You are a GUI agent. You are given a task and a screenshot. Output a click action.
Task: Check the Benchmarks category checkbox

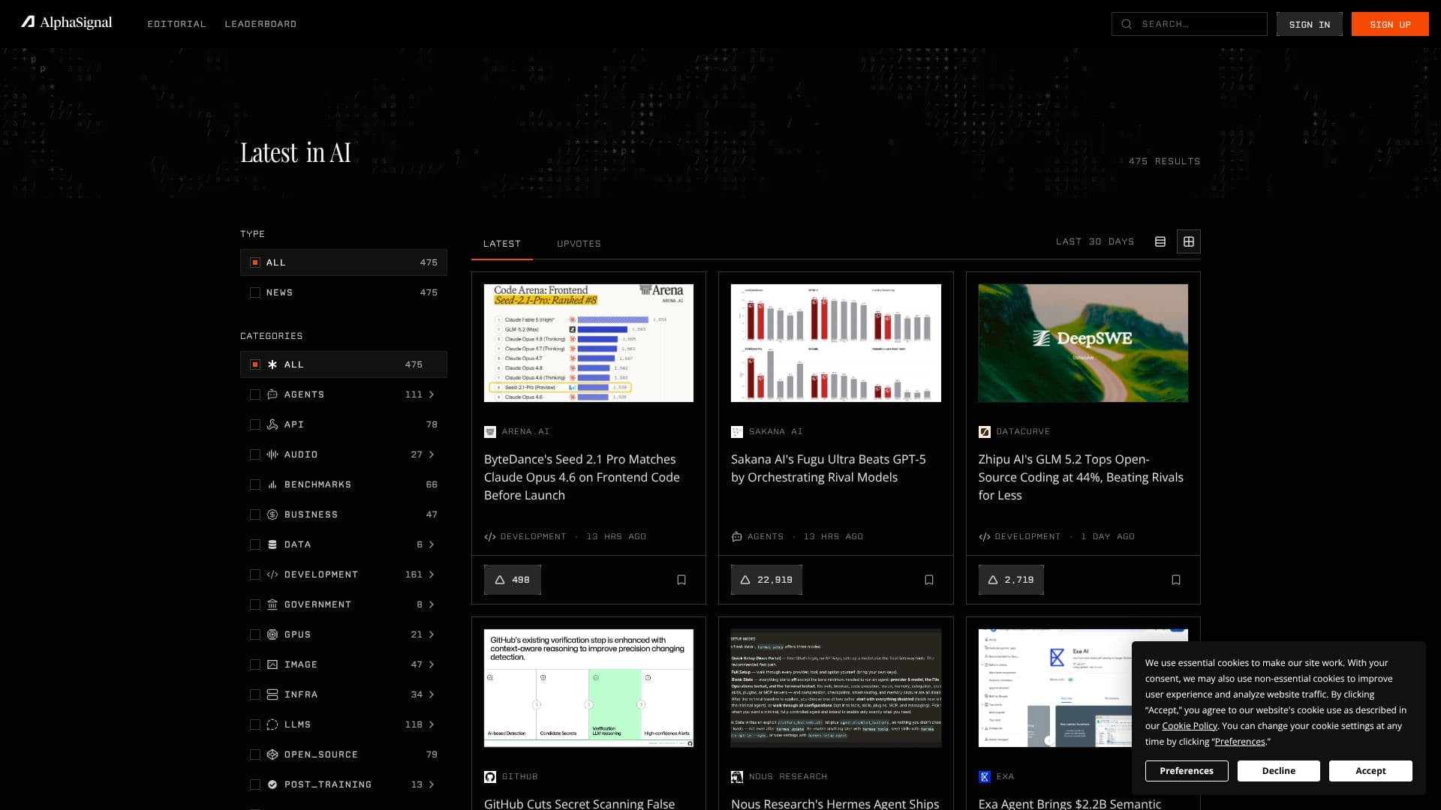click(255, 484)
